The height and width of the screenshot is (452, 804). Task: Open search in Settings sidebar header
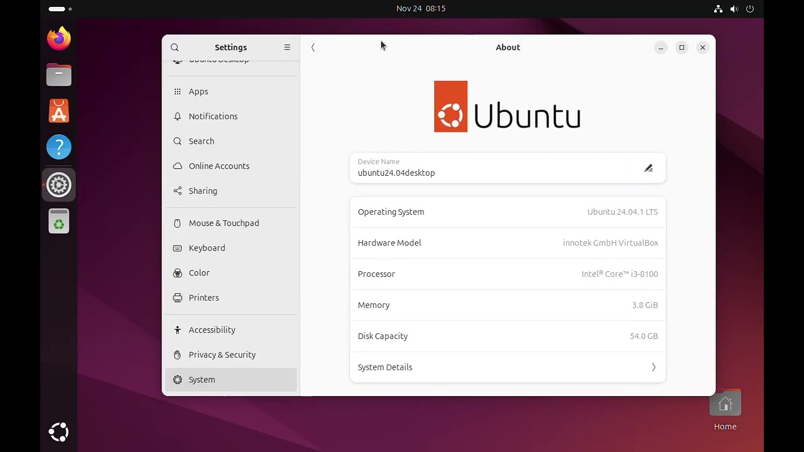click(x=175, y=47)
